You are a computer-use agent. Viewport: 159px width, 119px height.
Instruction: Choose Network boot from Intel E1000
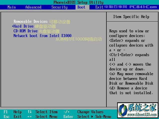coord(42,36)
